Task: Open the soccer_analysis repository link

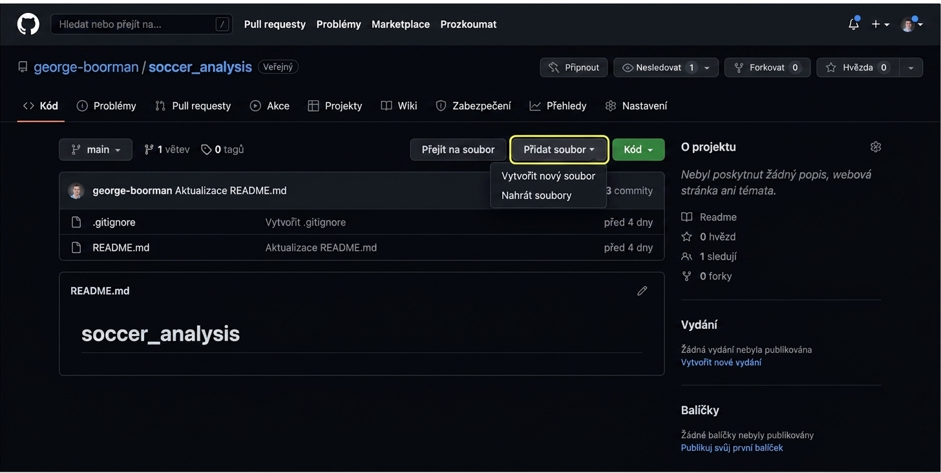Action: (200, 67)
